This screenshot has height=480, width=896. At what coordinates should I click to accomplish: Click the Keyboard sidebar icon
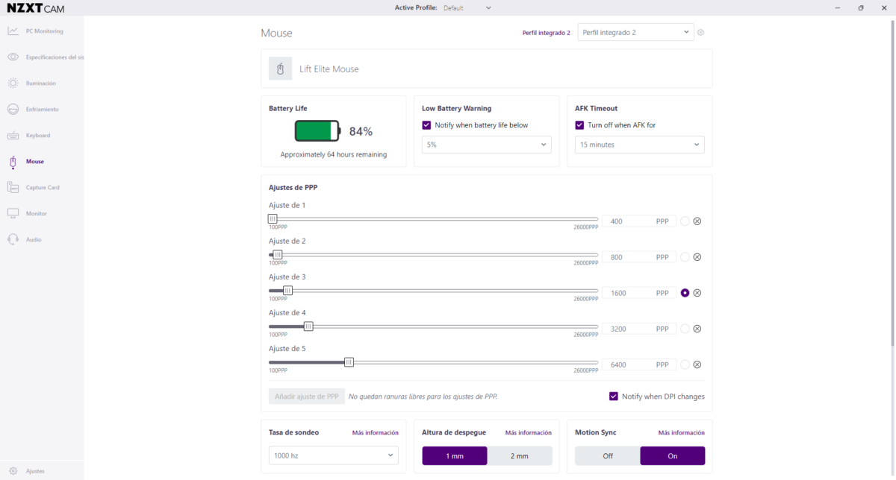tap(13, 136)
